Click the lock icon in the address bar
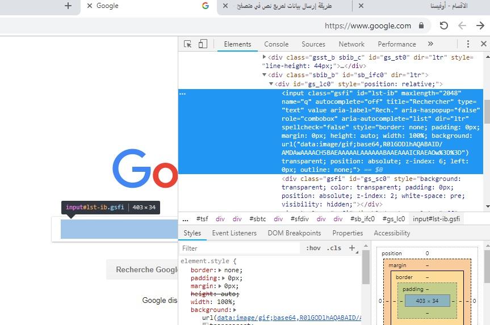The height and width of the screenshot is (325, 490). pos(421,26)
